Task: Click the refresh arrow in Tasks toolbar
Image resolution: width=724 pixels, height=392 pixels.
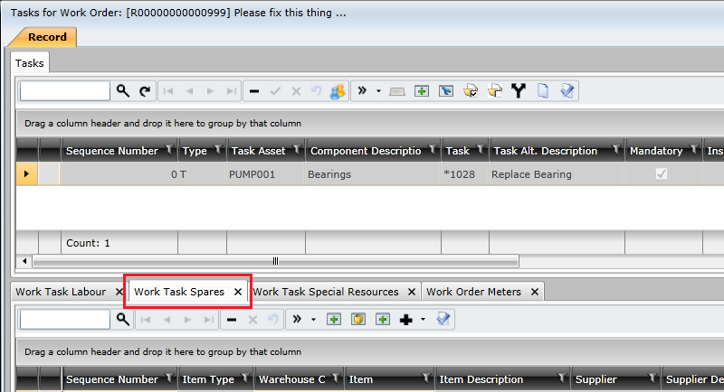Action: [x=145, y=91]
